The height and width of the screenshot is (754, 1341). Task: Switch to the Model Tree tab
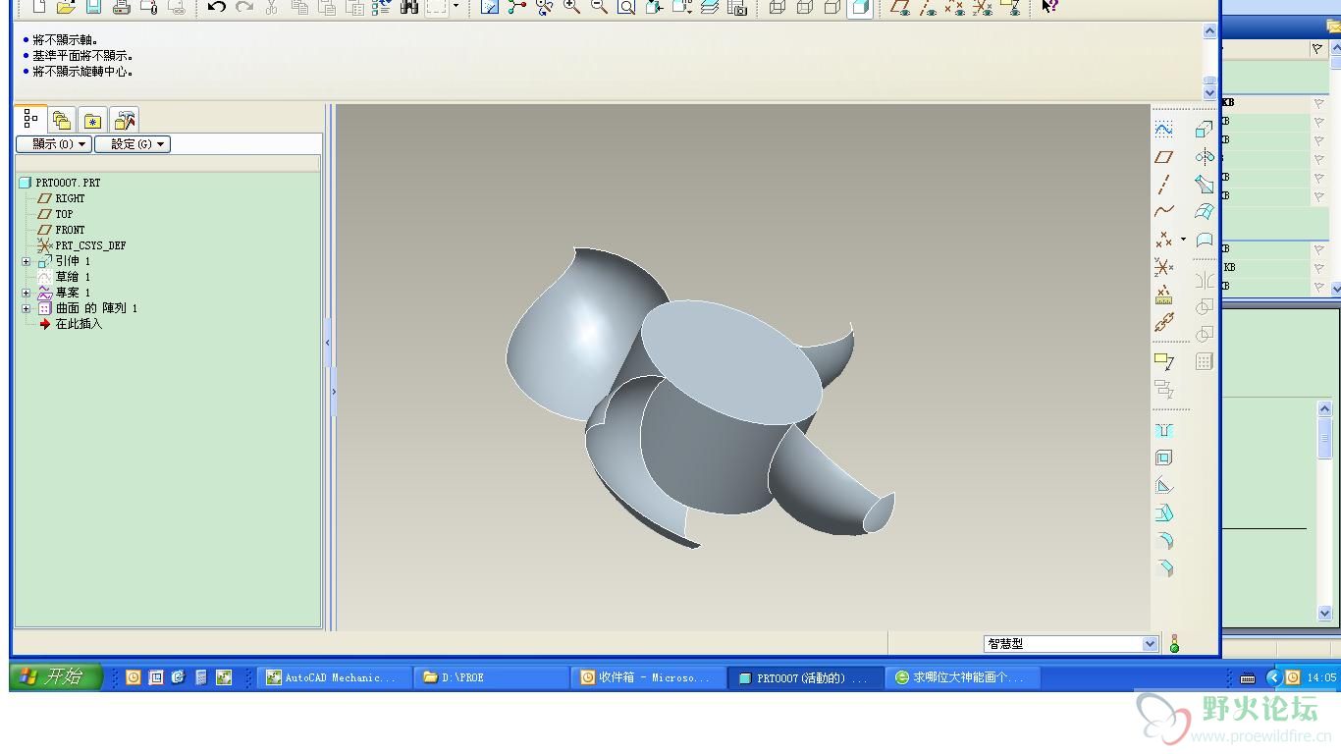click(30, 120)
